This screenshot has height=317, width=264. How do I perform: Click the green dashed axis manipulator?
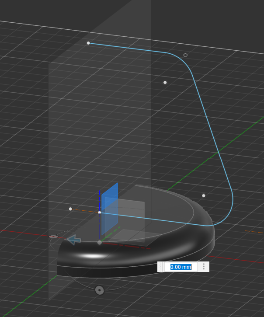coord(112,231)
